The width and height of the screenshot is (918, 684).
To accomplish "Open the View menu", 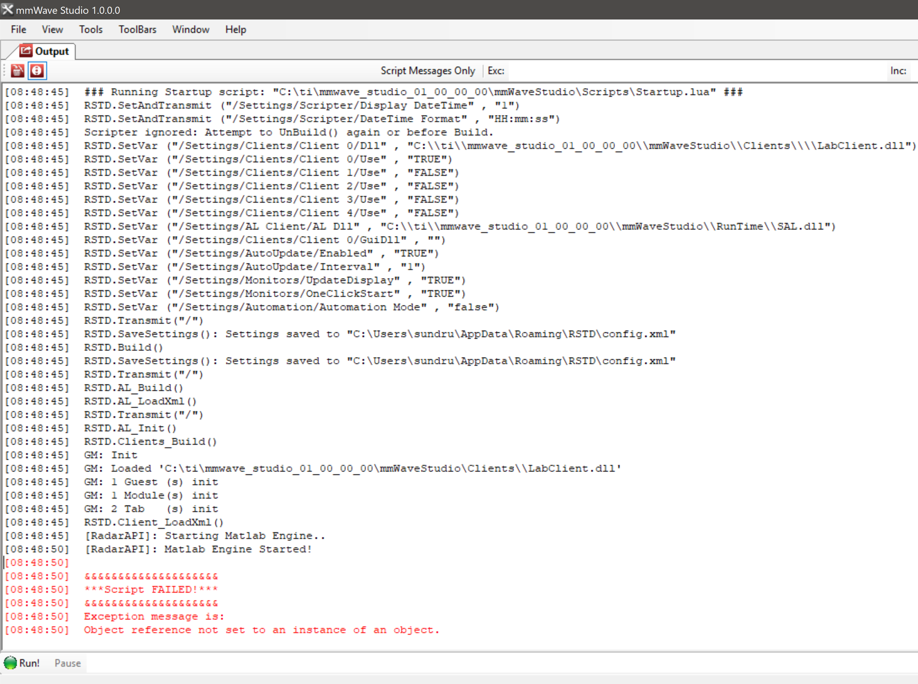I will point(52,29).
